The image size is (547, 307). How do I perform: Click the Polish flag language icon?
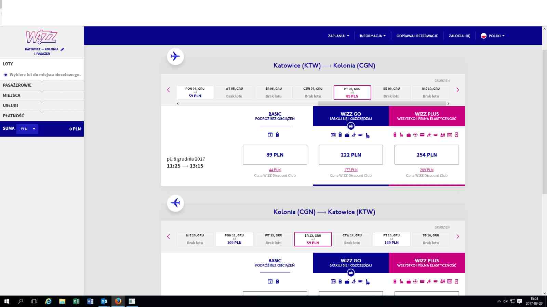484,36
